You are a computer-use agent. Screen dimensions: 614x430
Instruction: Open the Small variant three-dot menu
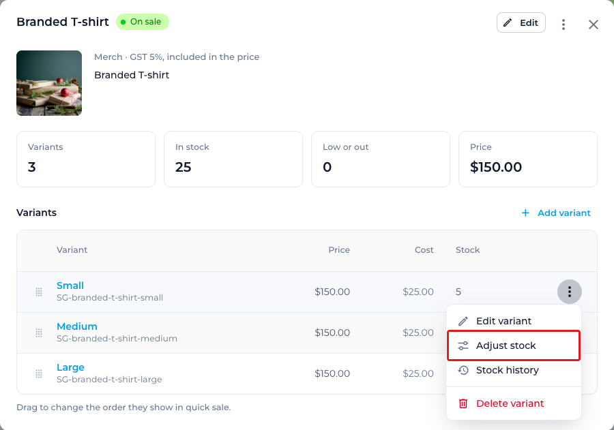point(570,292)
